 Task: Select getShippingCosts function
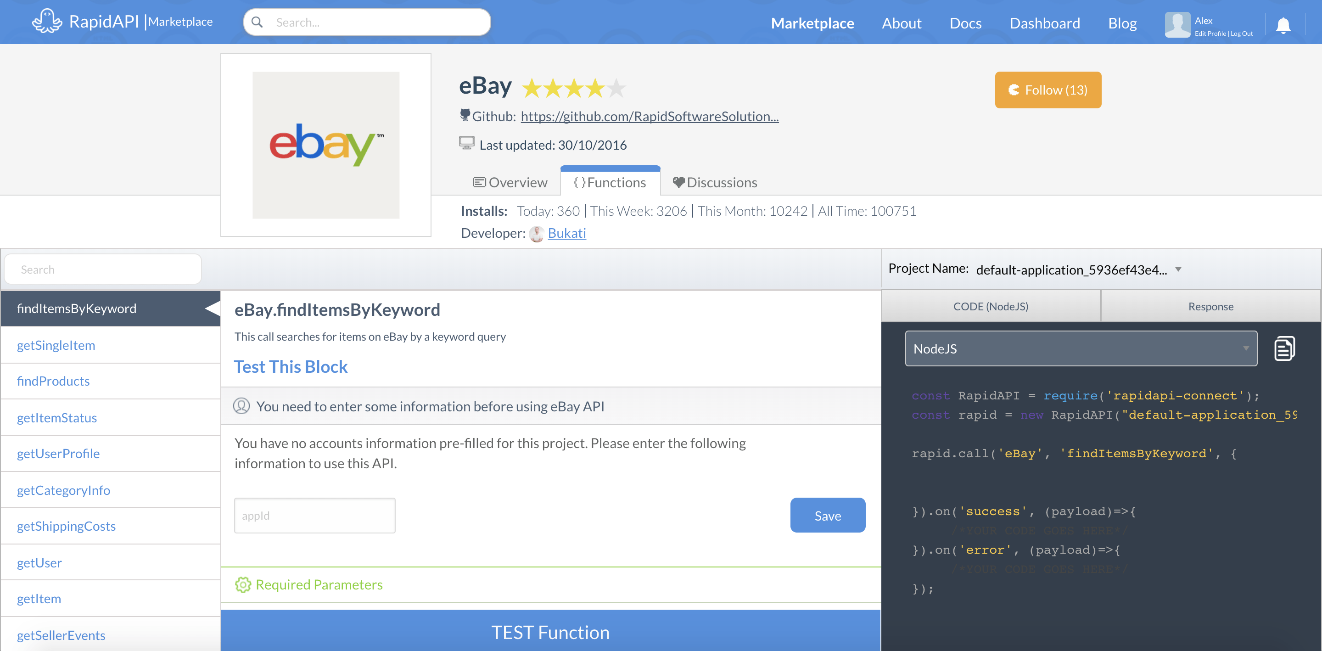pos(110,526)
